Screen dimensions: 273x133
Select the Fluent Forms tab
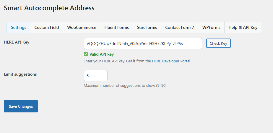(x=116, y=27)
